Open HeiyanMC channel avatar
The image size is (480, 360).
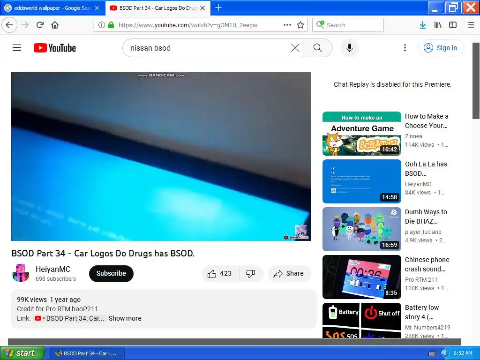click(x=21, y=273)
